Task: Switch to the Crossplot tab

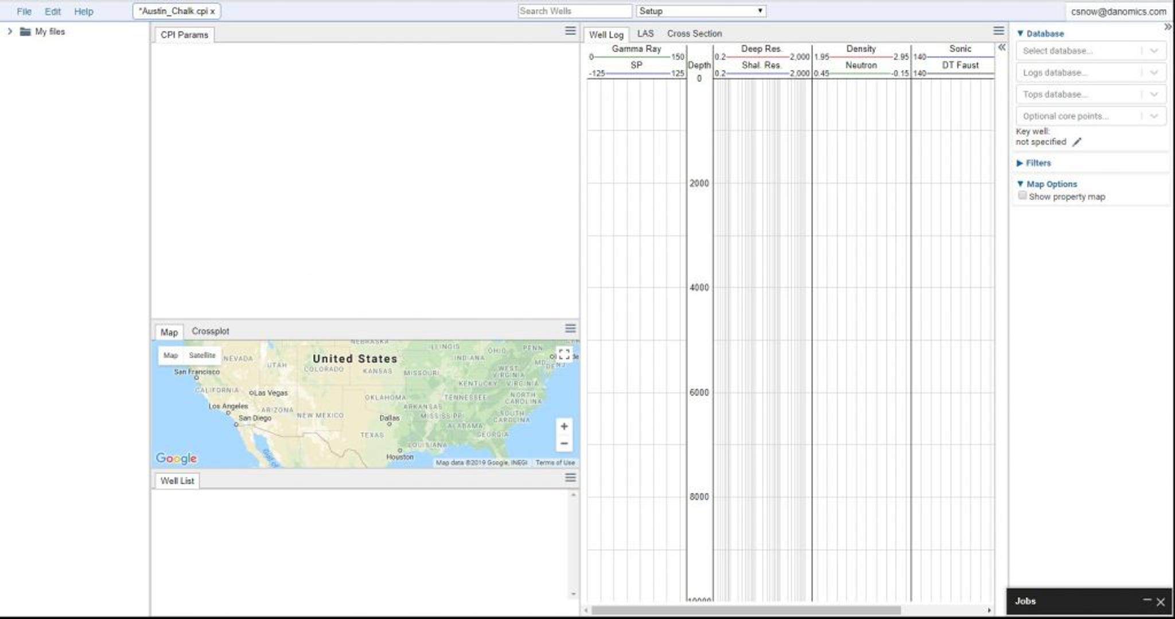Action: (x=210, y=331)
